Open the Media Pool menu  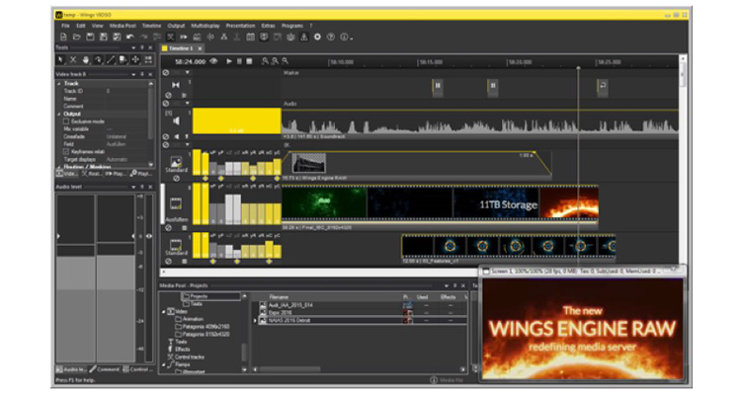(123, 26)
